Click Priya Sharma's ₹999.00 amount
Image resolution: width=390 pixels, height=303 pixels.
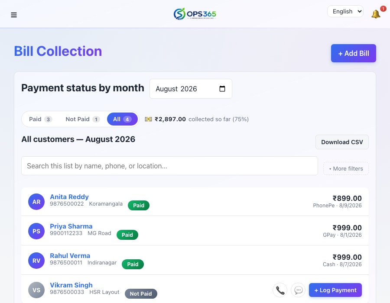(x=347, y=228)
